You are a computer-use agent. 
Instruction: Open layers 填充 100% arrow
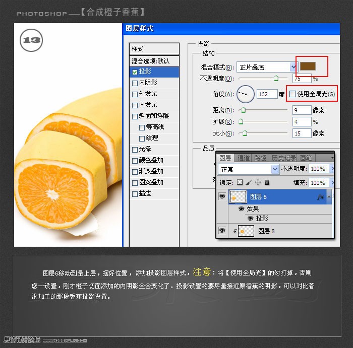[333, 182]
